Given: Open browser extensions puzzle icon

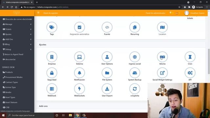Looking at the screenshot, I should pos(189,7).
